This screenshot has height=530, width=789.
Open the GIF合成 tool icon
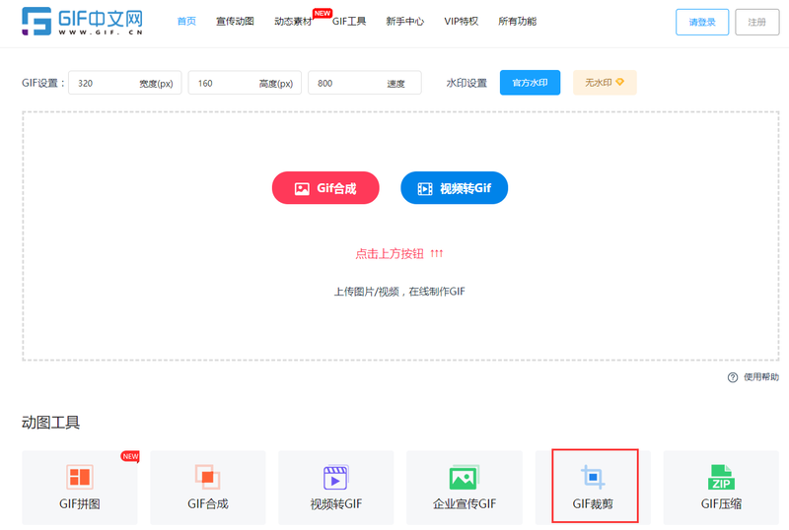(x=208, y=477)
